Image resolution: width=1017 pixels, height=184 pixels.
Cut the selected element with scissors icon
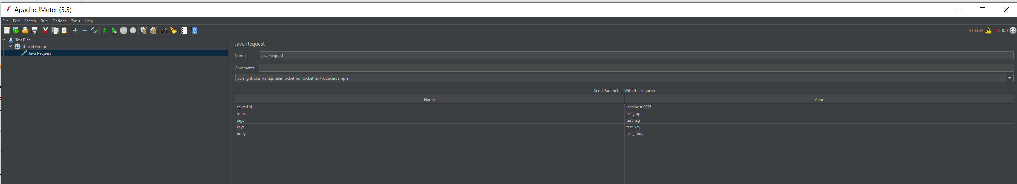[45, 30]
